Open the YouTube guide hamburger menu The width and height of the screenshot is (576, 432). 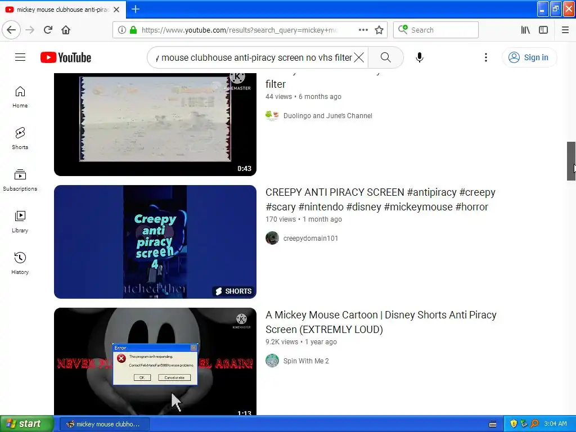tap(20, 57)
